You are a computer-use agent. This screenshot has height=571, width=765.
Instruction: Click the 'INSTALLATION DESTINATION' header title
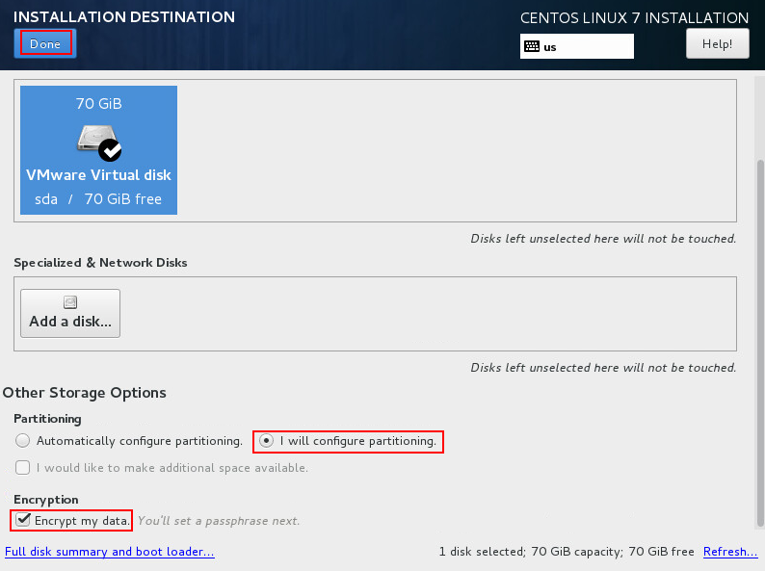124,17
